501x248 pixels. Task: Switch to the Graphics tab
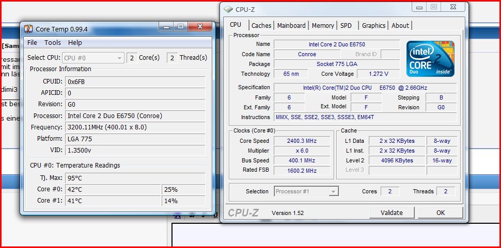[x=373, y=25]
